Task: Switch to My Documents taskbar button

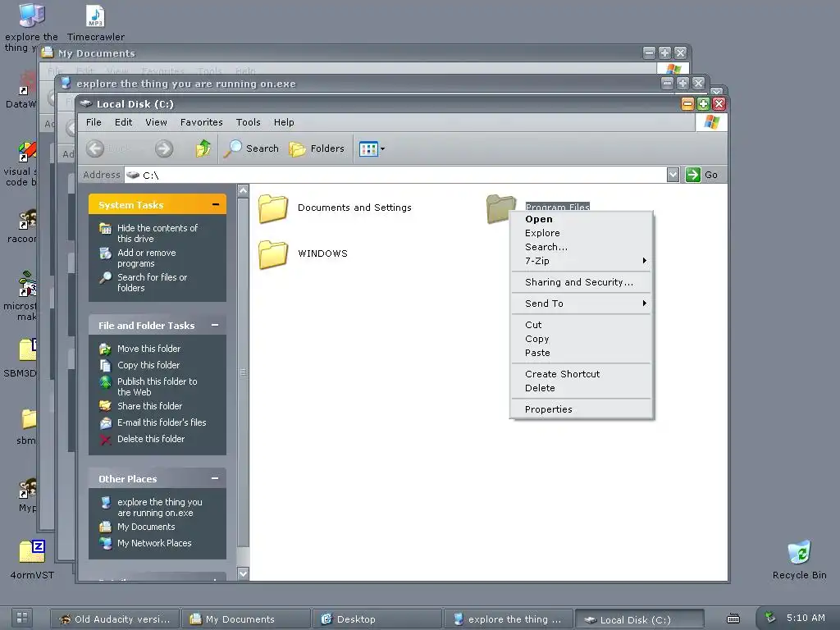Action: 246,619
